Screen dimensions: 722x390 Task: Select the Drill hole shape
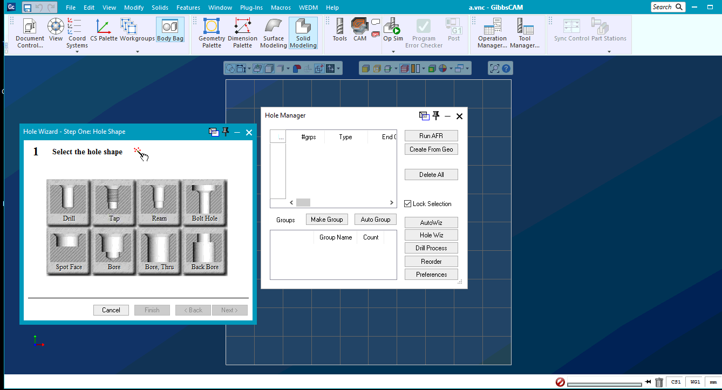(x=69, y=203)
